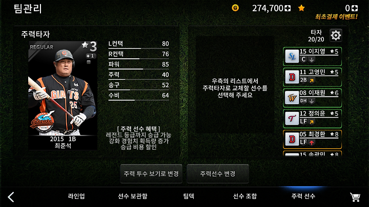Click the 주력선수 변경 button

pos(218,174)
